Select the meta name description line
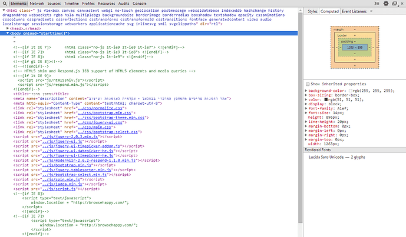This screenshot has width=406, height=237. (x=122, y=98)
